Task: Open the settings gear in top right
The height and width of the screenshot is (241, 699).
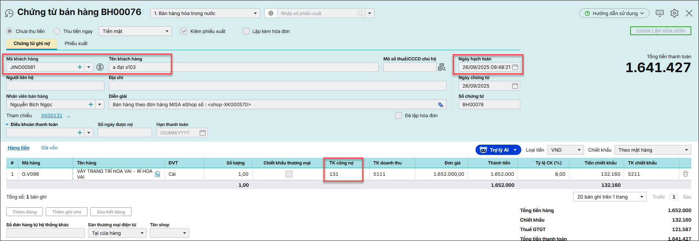Action: (674, 13)
